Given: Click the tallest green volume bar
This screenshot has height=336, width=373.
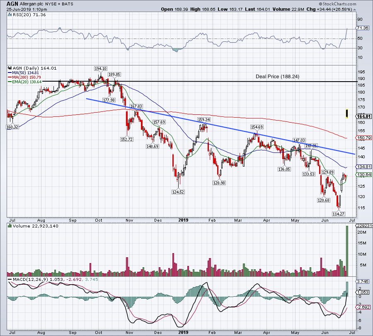Looking at the screenshot, I should click(x=347, y=251).
